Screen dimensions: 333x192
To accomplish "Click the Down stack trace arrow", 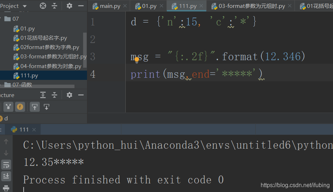I will (x=6, y=153).
